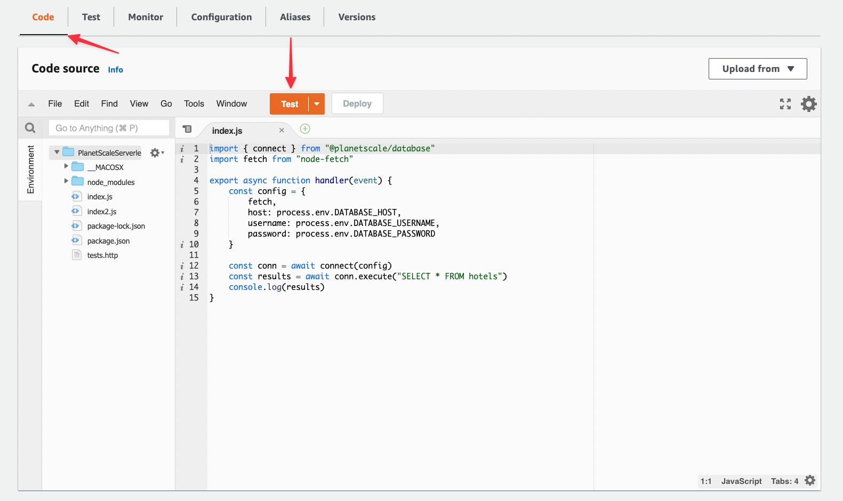Open the Edit menu
The image size is (843, 501).
tap(82, 103)
